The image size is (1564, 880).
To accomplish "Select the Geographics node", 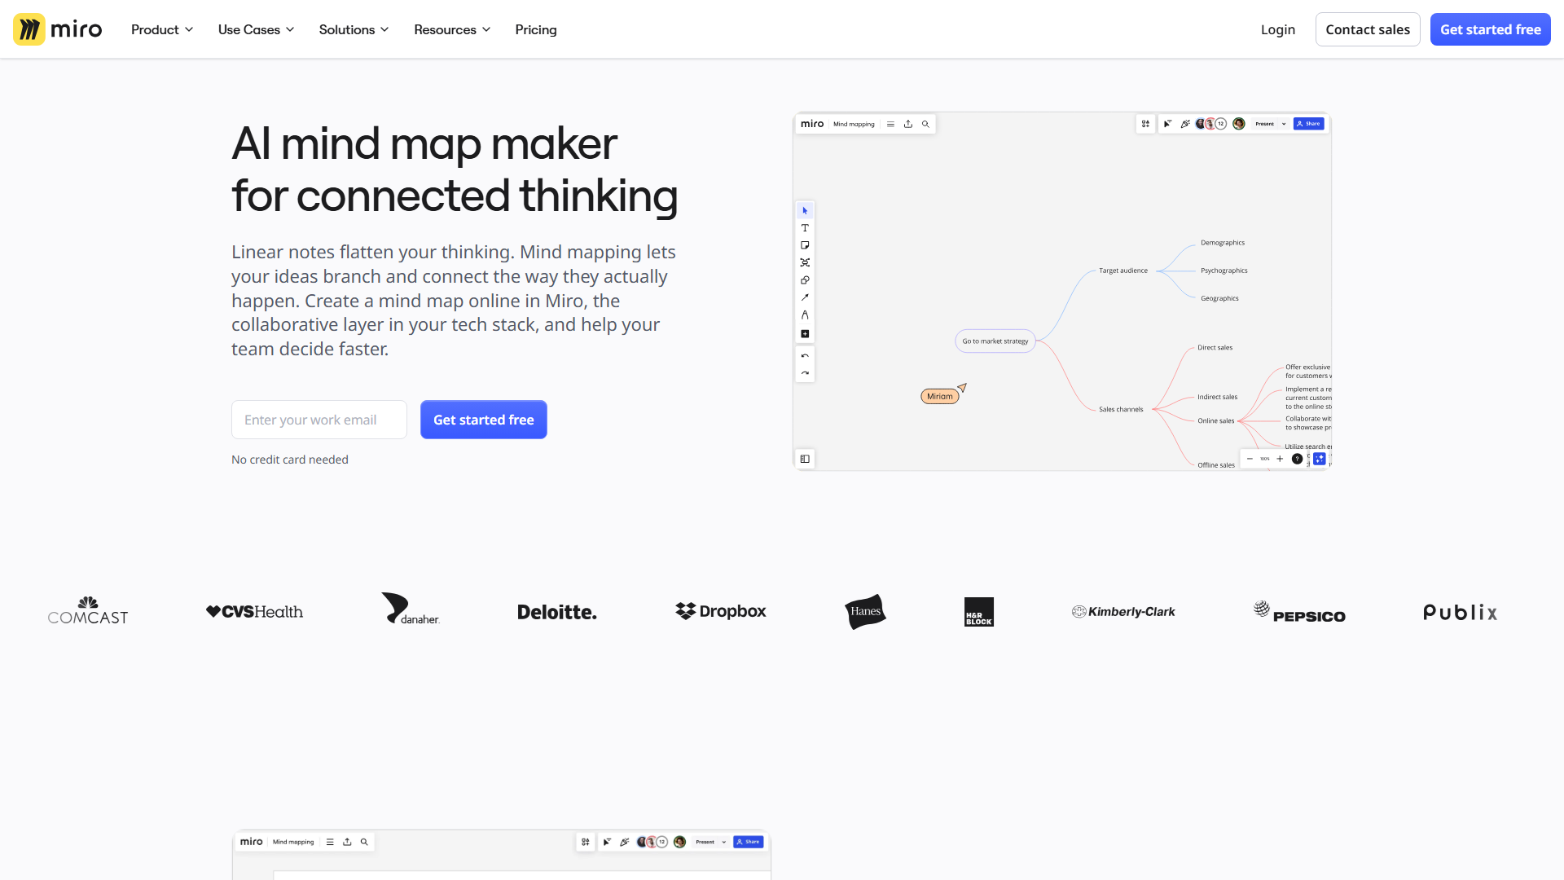I will click(1219, 298).
